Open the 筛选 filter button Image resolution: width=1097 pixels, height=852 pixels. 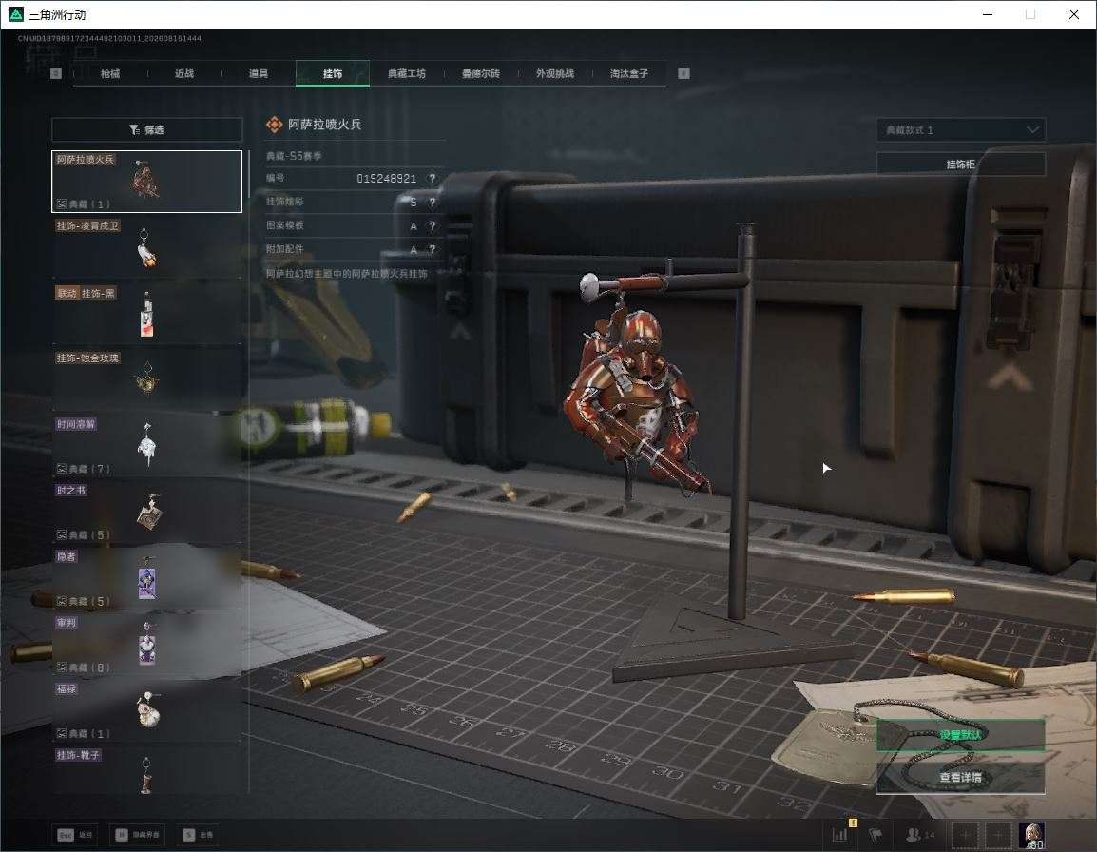click(147, 129)
